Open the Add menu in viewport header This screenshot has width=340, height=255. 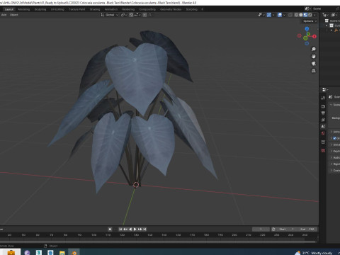point(4,15)
